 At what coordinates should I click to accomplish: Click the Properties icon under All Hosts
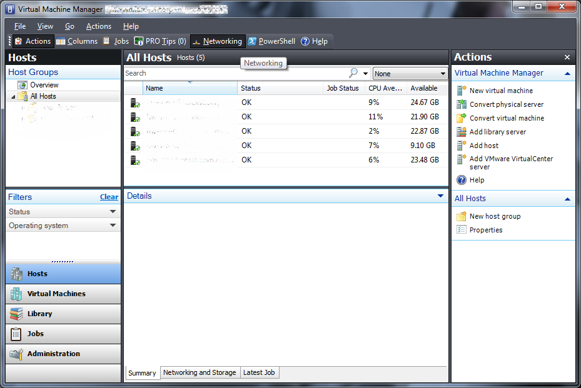click(x=462, y=229)
